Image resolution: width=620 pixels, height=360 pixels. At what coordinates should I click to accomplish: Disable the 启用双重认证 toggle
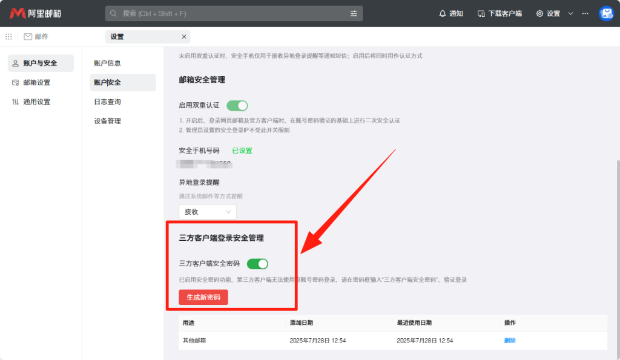click(x=237, y=105)
